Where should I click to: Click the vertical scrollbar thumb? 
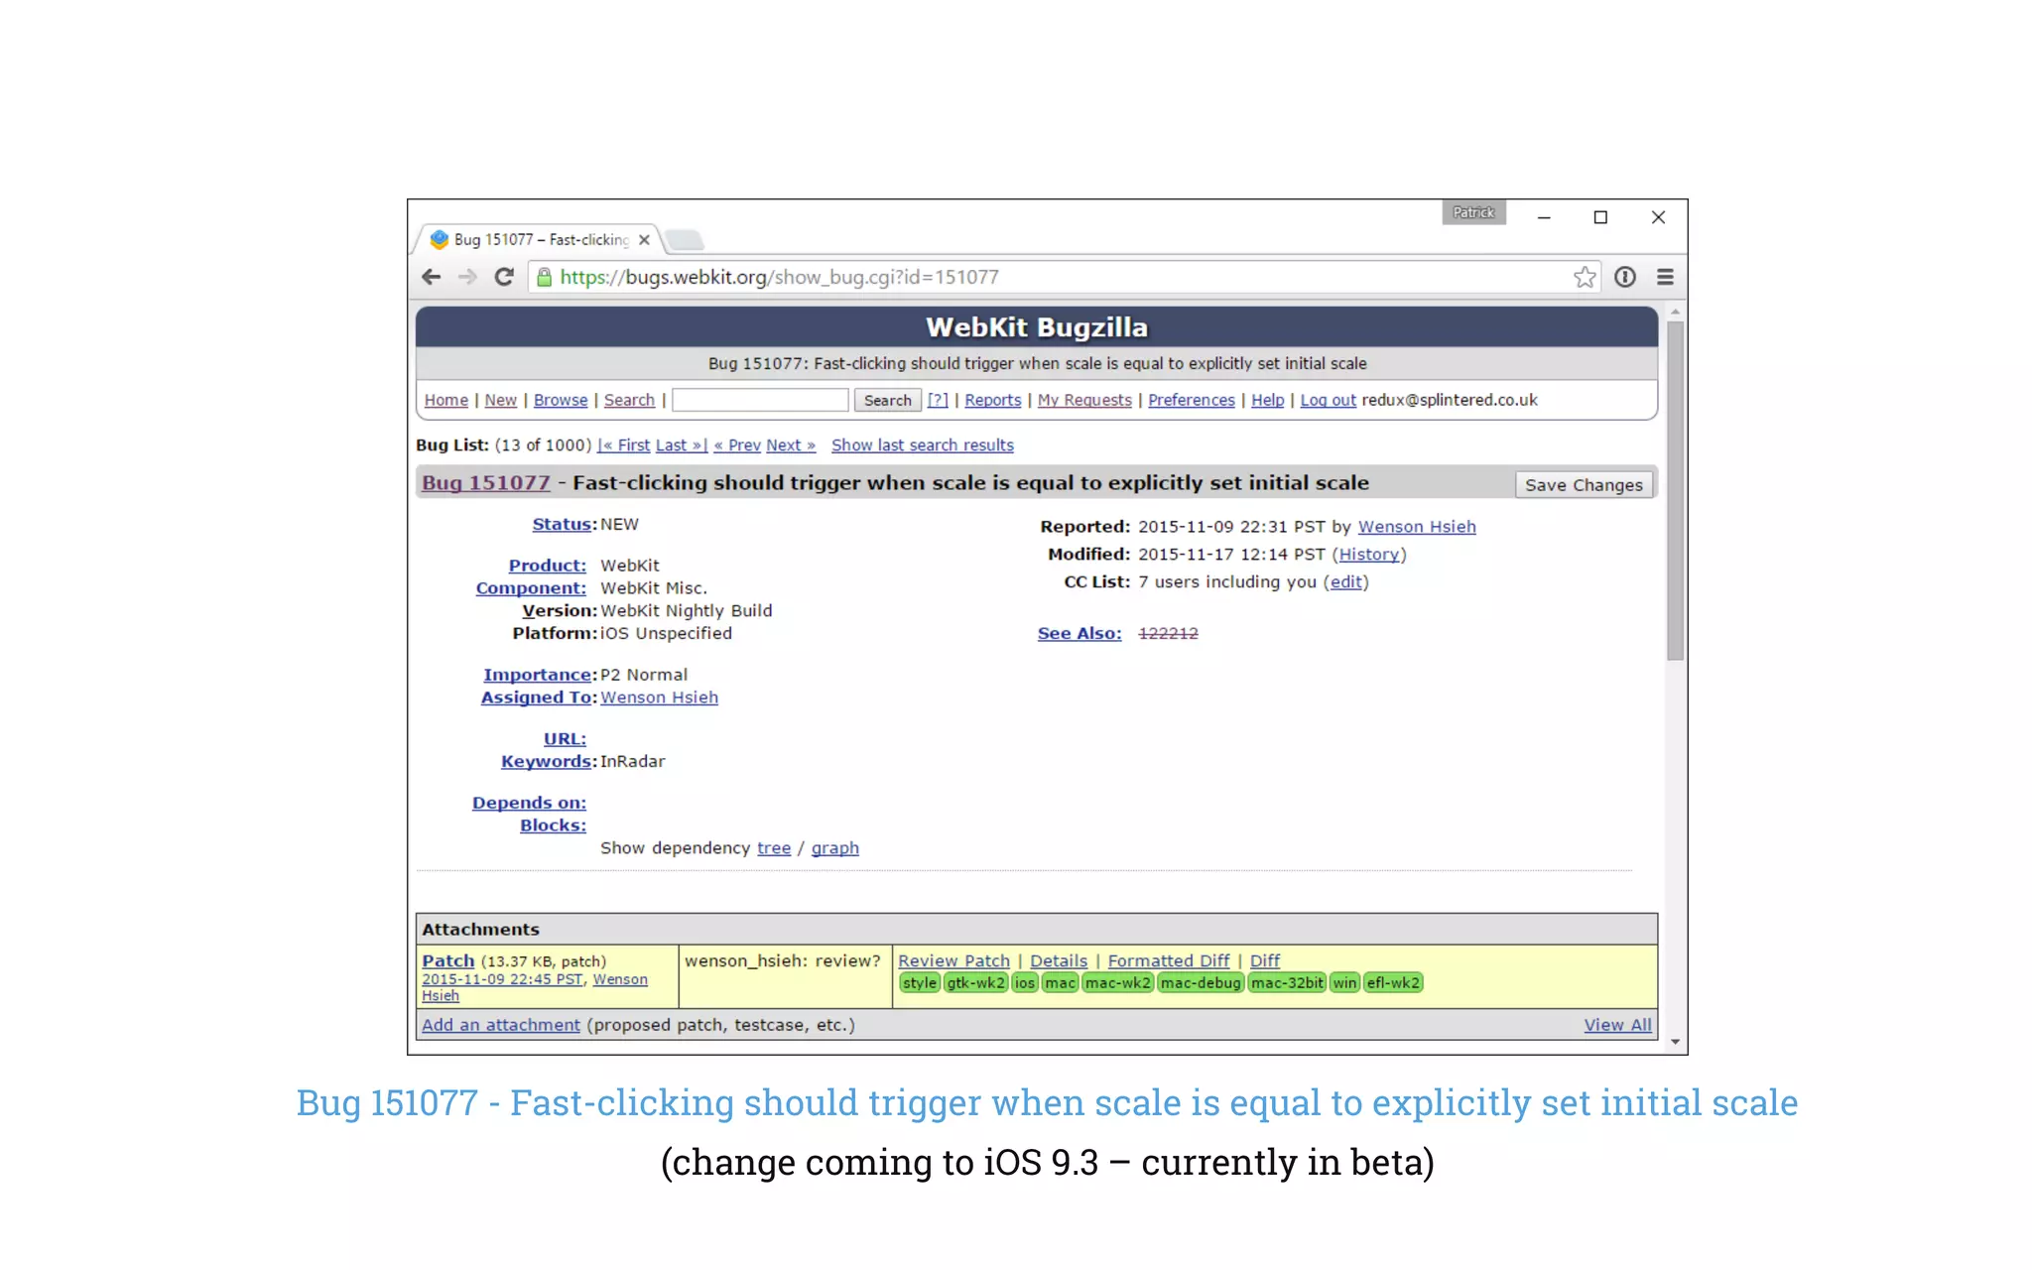(1675, 491)
